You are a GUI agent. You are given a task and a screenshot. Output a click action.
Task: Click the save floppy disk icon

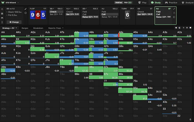[x=2, y=14]
